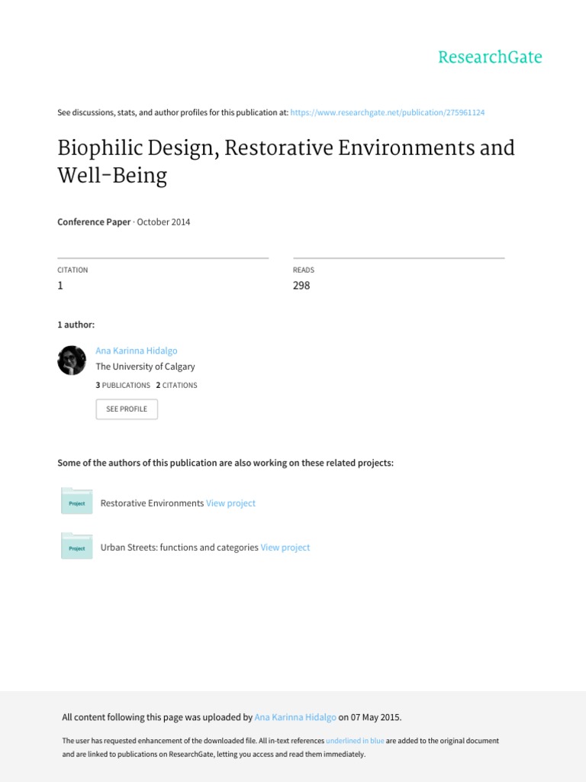Click the Urban Streets project title text
Screen dimensions: 586x782
[x=179, y=548]
